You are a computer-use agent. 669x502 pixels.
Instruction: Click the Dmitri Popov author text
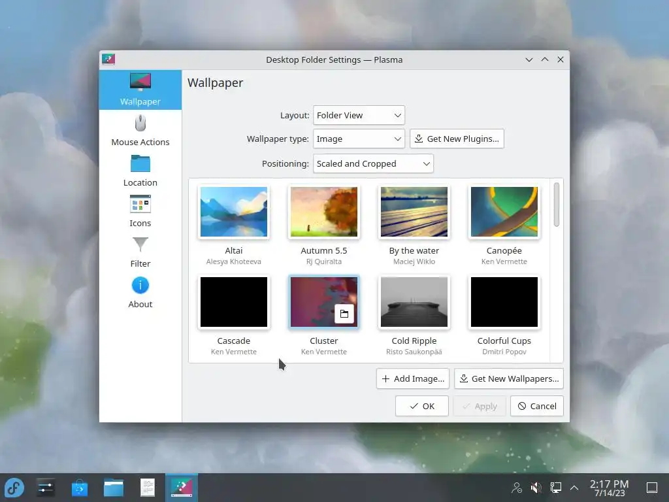pos(504,352)
